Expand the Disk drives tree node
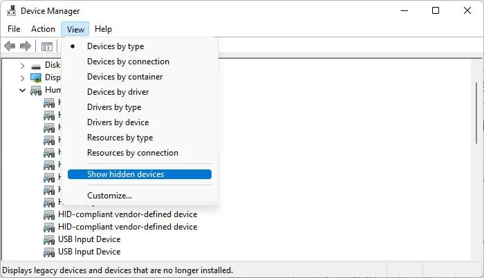The height and width of the screenshot is (278, 484). [x=23, y=65]
